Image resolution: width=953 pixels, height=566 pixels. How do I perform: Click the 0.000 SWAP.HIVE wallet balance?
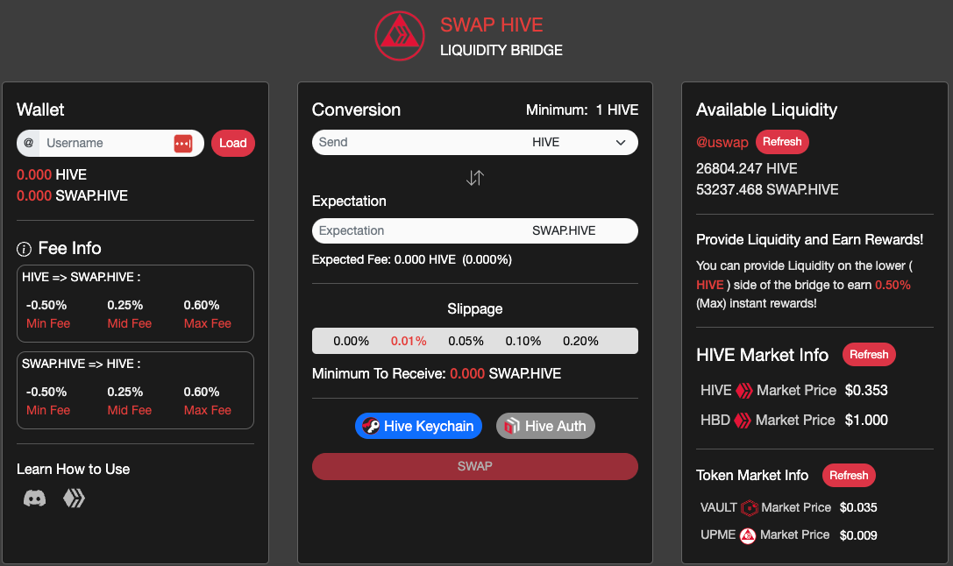click(x=72, y=196)
